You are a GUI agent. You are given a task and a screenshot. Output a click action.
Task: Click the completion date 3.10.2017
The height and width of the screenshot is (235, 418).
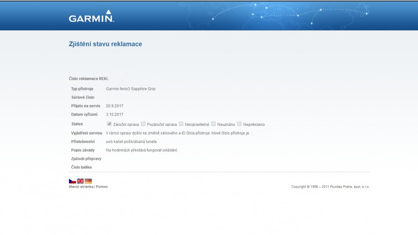115,114
